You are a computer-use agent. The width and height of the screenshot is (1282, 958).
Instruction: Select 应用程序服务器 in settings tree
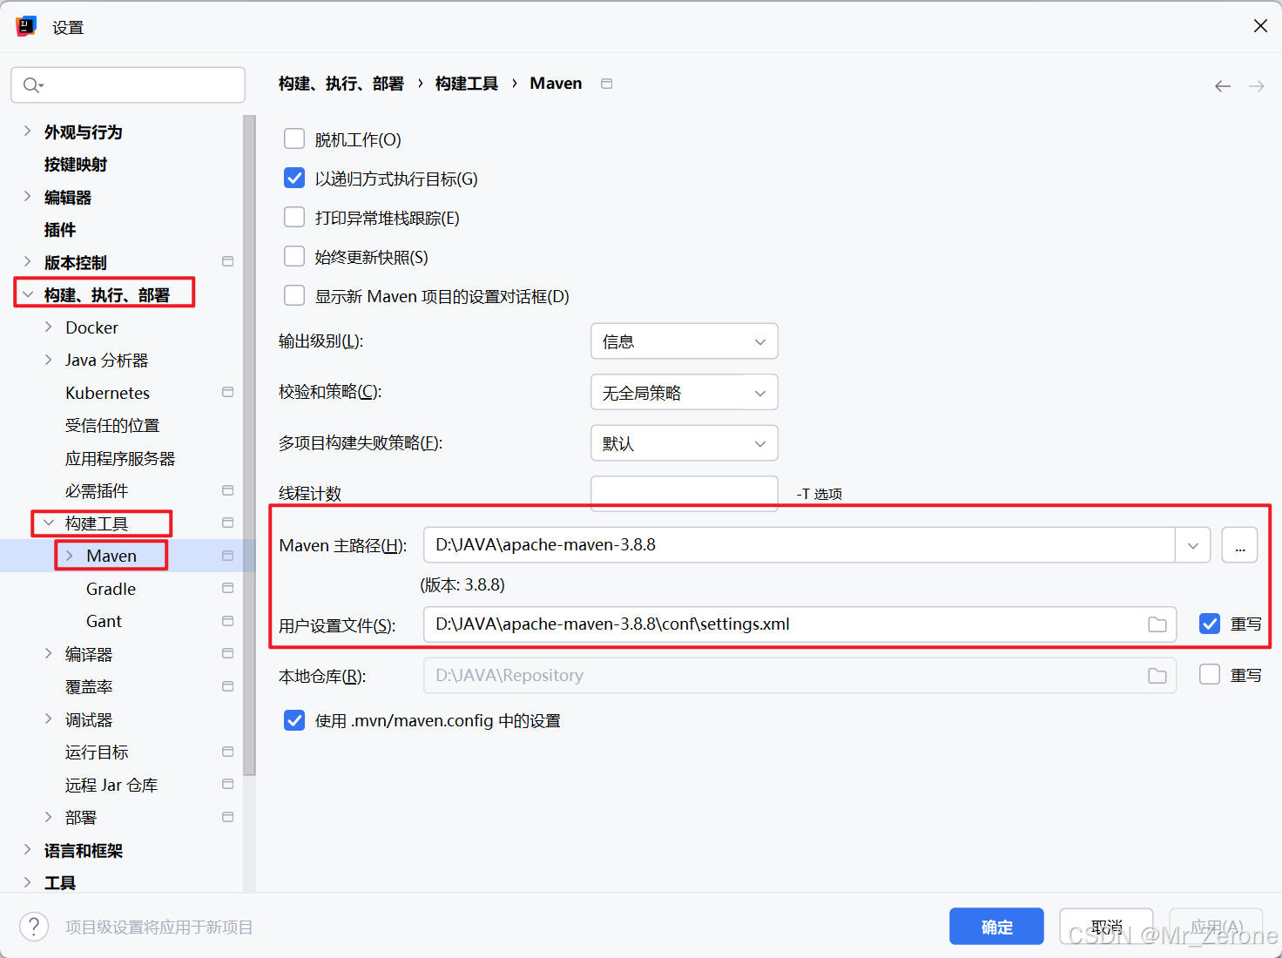pyautogui.click(x=120, y=458)
